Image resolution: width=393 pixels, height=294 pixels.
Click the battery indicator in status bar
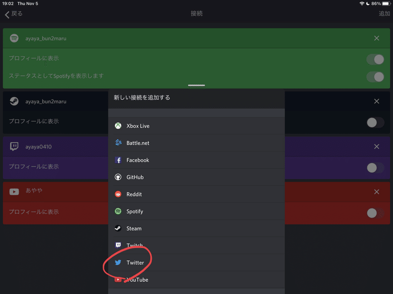pos(386,3)
